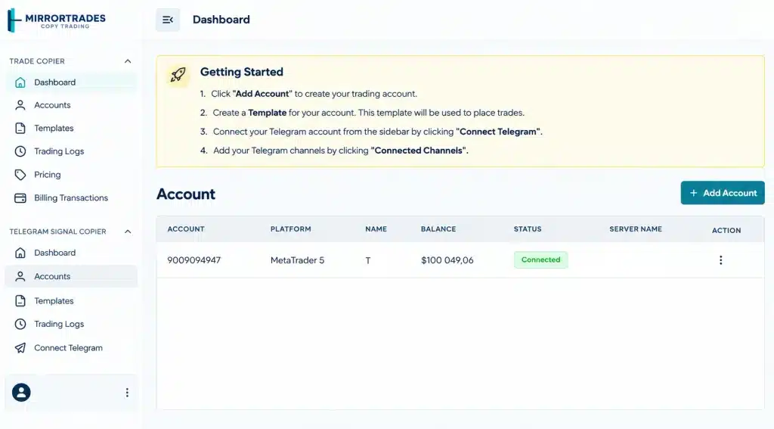
Task: Click the balance value $100 049,06
Action: pyautogui.click(x=447, y=260)
